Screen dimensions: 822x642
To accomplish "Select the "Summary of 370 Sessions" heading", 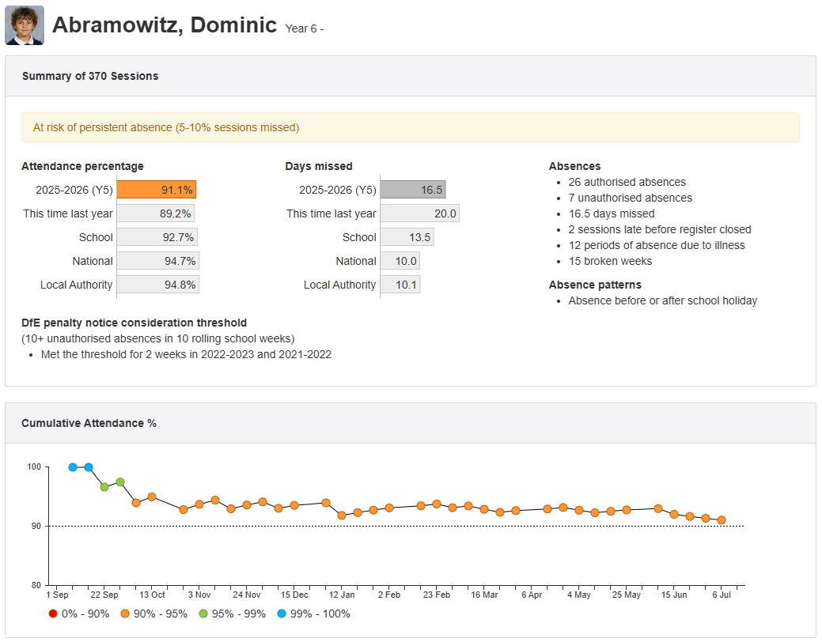I will pos(90,76).
